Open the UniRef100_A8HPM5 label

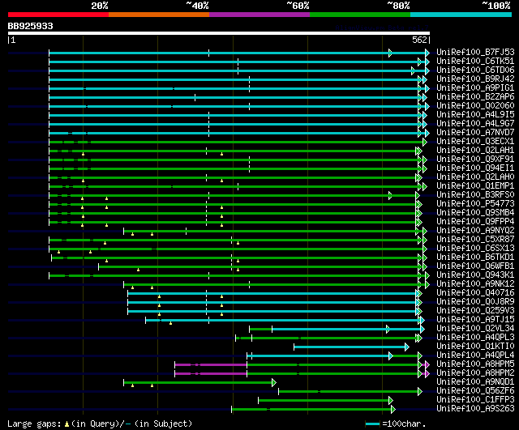475,364
